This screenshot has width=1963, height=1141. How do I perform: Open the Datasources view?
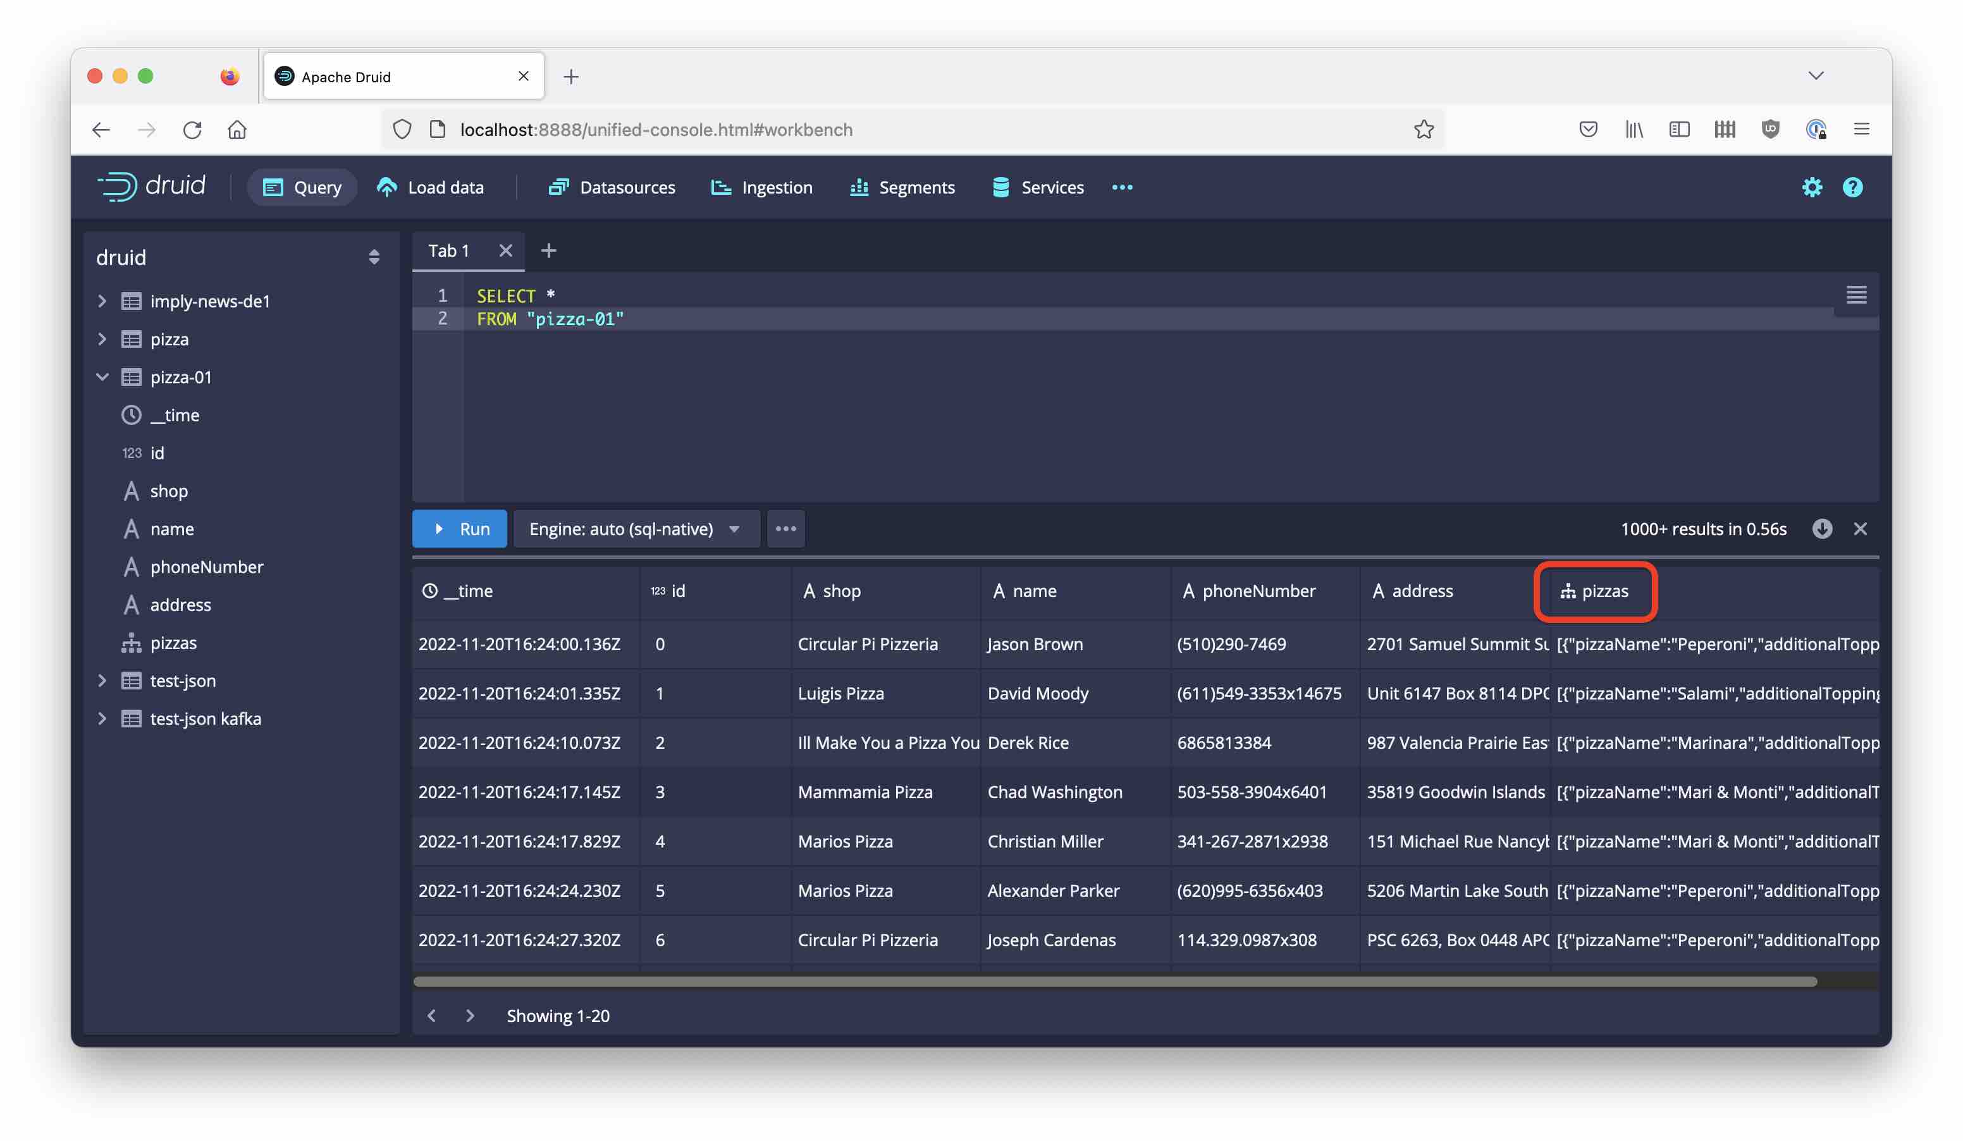[x=612, y=187]
